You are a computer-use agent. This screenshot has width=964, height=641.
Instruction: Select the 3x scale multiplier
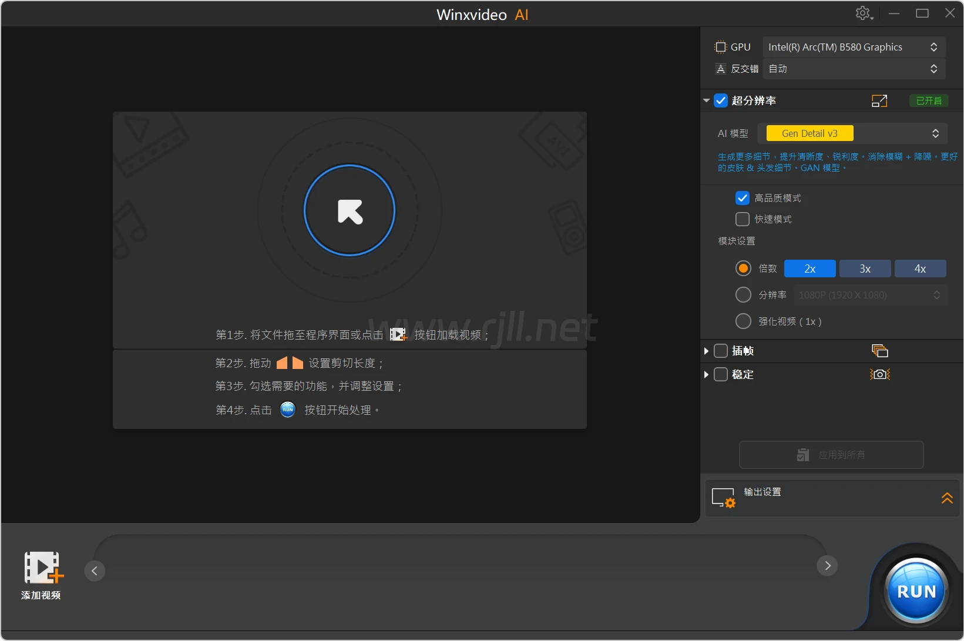(865, 269)
